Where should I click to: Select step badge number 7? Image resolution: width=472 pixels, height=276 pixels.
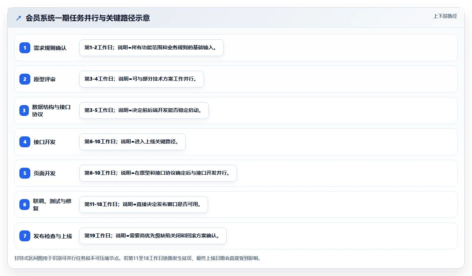[25, 236]
